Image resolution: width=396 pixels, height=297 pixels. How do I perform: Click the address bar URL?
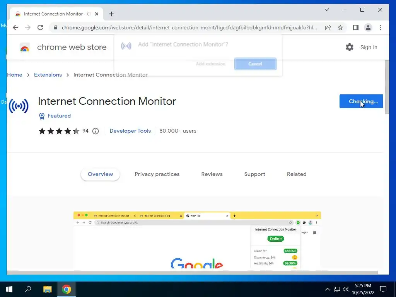(x=189, y=27)
